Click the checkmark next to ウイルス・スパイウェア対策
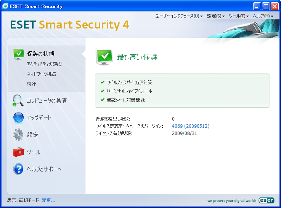281x208 pixels. click(103, 82)
